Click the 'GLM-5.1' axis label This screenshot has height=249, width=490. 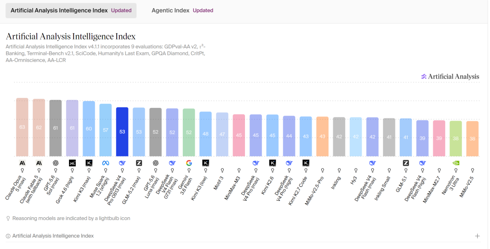point(402,184)
